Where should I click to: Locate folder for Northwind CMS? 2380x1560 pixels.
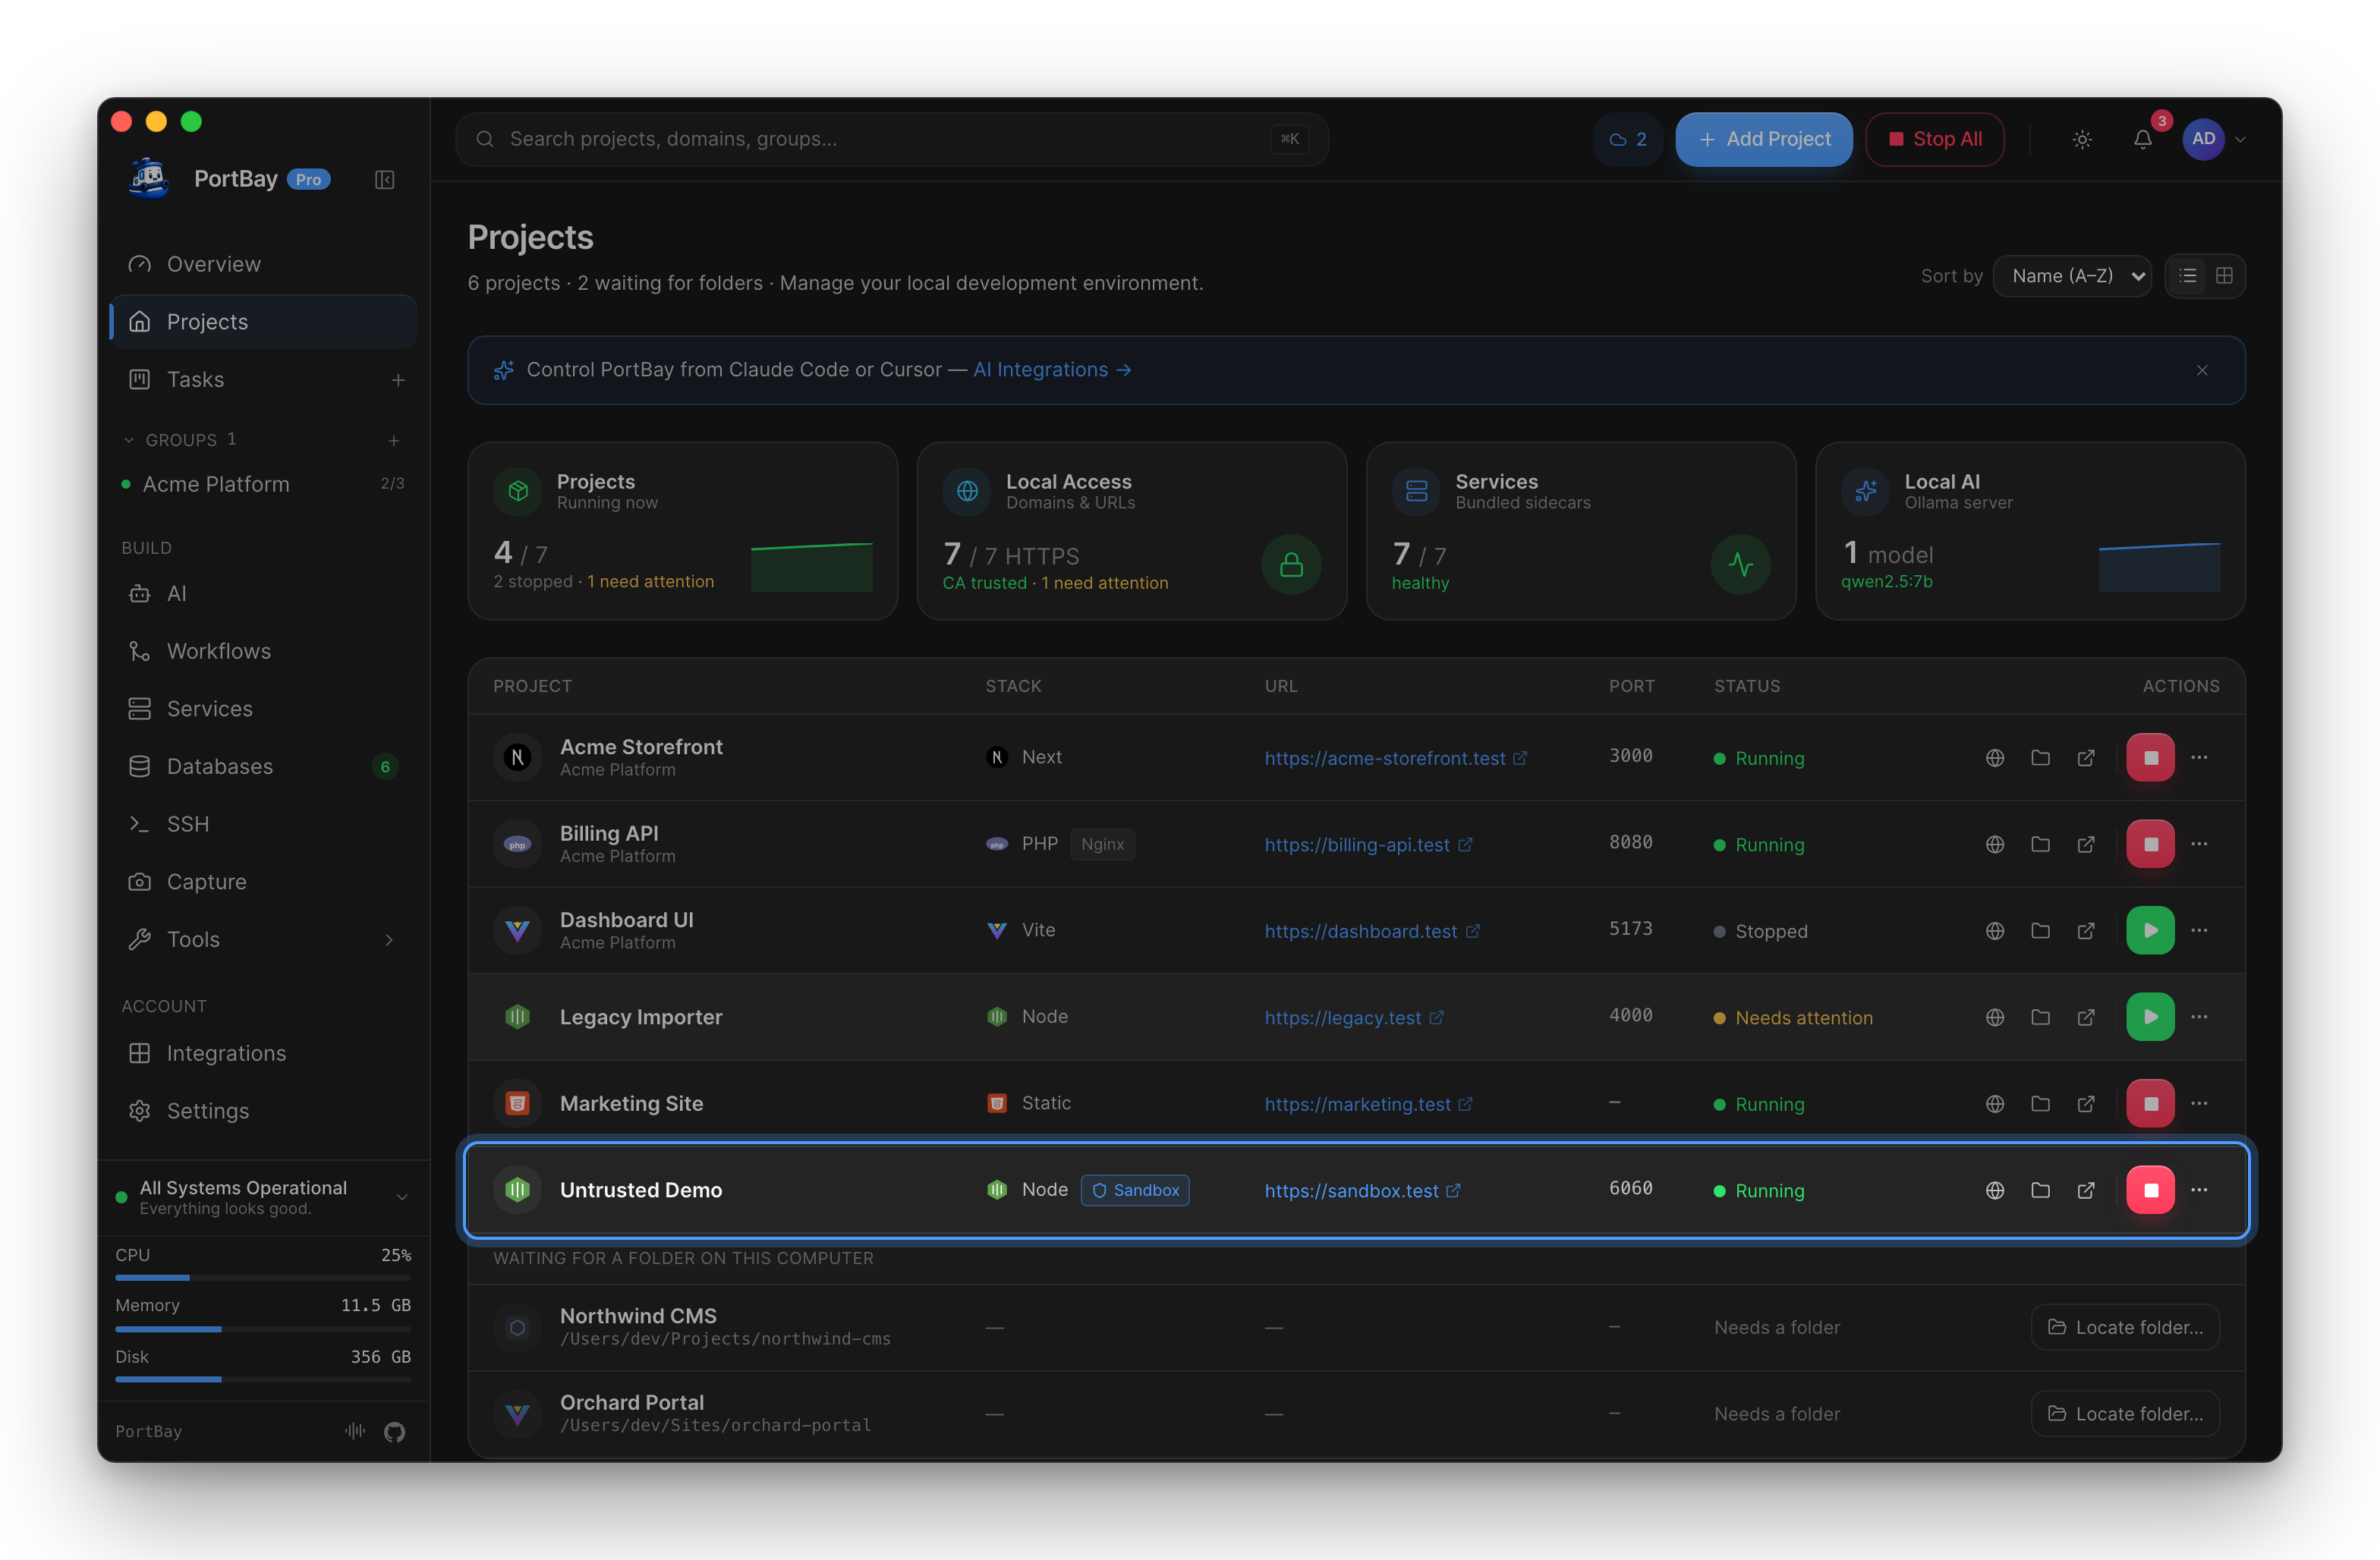(x=2124, y=1327)
